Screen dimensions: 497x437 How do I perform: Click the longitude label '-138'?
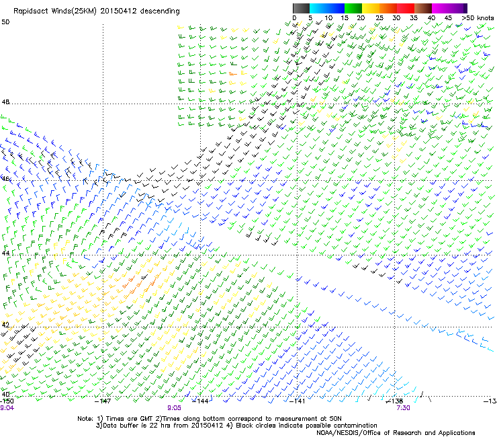pyautogui.click(x=395, y=401)
